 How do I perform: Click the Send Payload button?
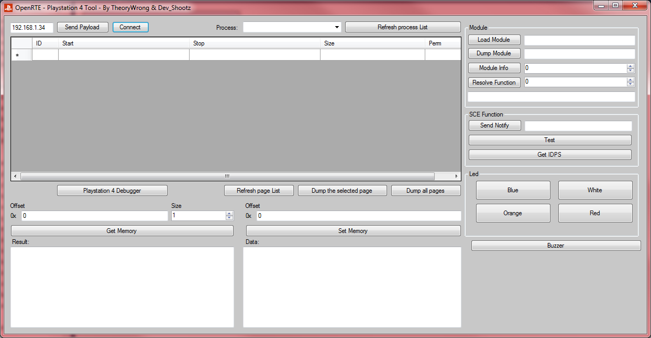pyautogui.click(x=82, y=27)
